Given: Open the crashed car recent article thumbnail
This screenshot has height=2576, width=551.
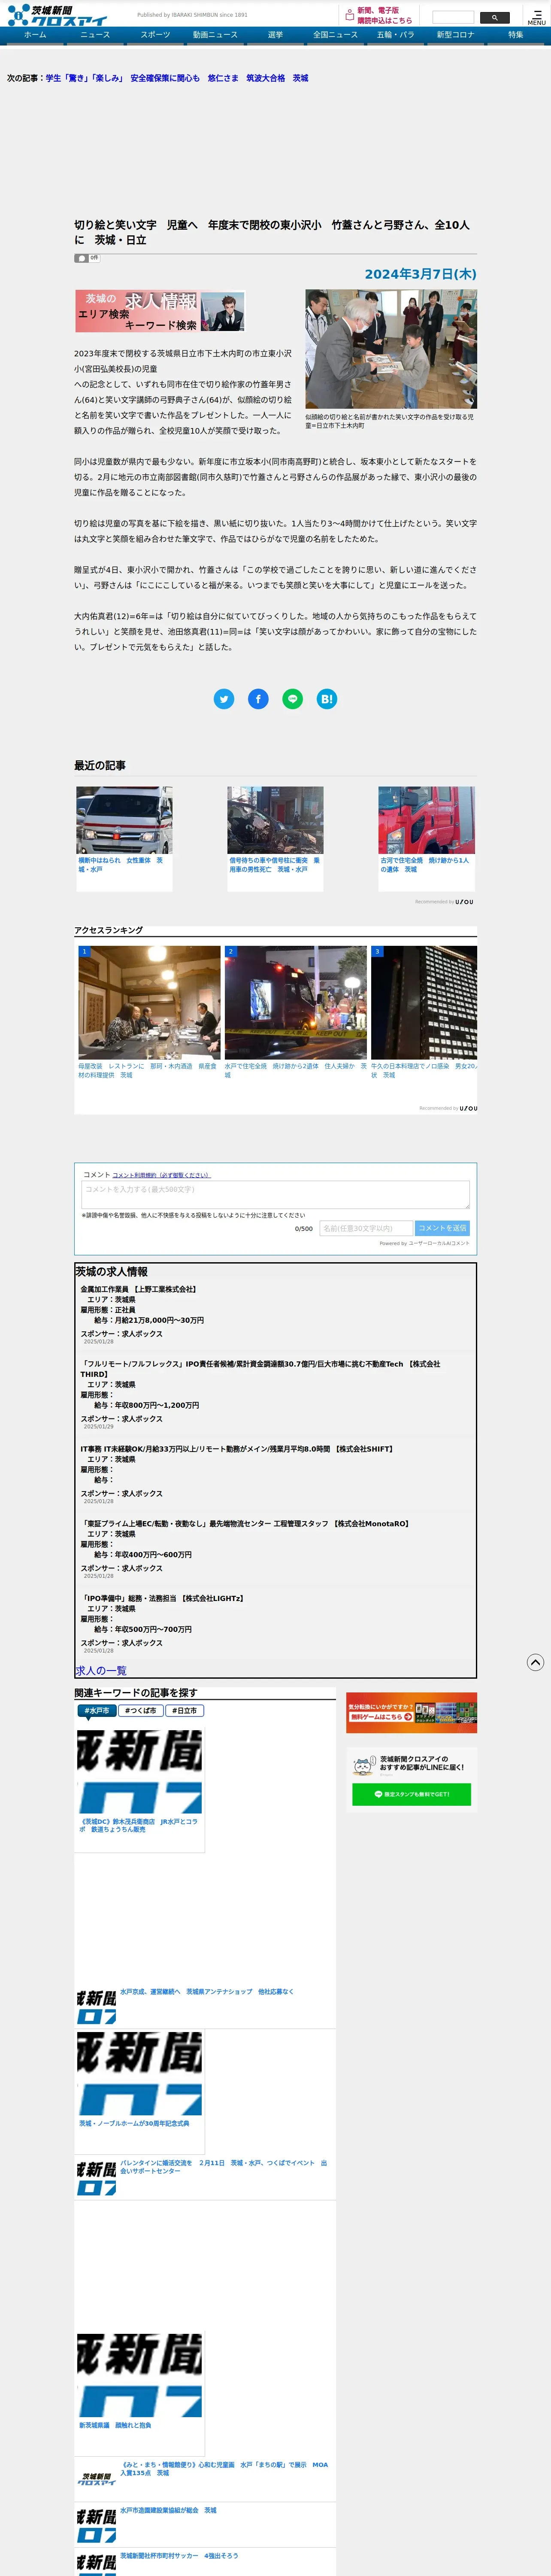Looking at the screenshot, I should [275, 820].
